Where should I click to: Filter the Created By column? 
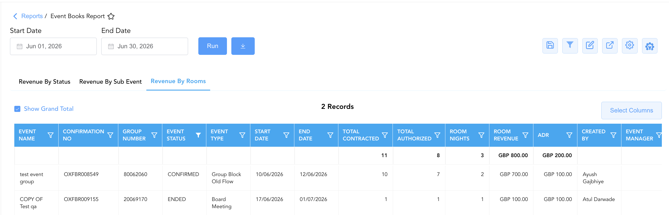[x=613, y=135]
